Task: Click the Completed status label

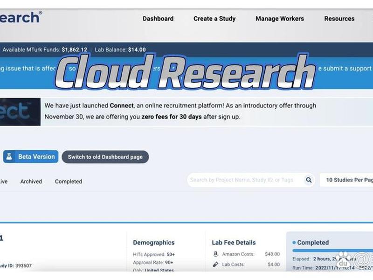Action: 313,243
